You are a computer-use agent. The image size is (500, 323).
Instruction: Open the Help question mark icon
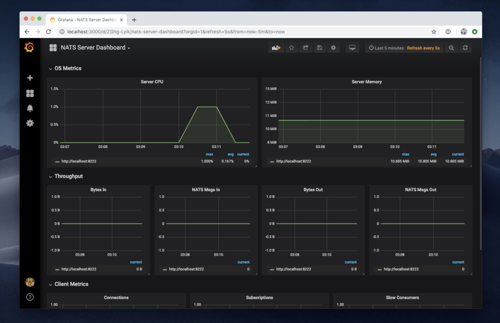click(x=30, y=297)
